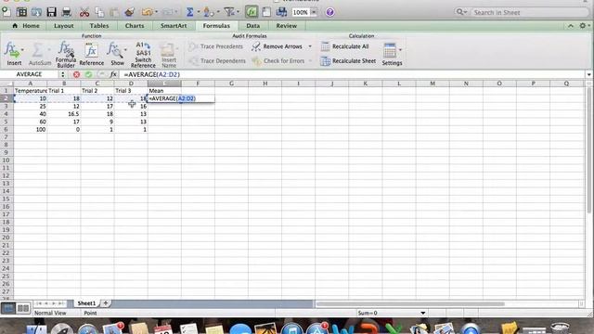Viewport: 594px width, 334px height.
Task: Click the New Workbook toolbar icon
Action: pos(6,12)
